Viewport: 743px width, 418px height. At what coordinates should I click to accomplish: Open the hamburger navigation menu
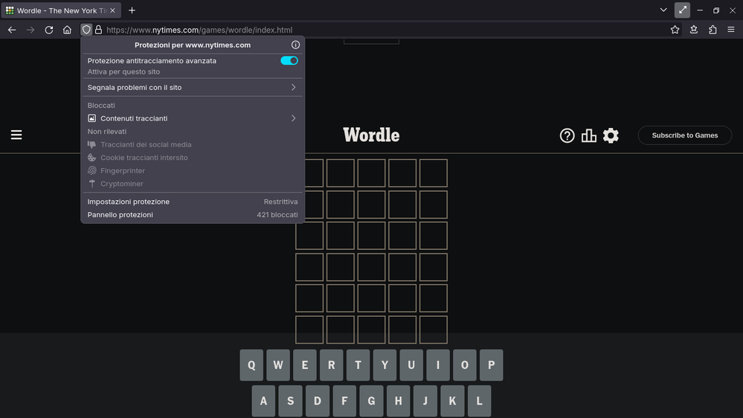pos(16,135)
